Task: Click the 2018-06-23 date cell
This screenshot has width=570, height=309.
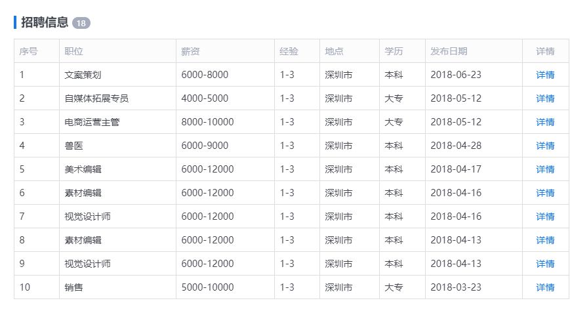Action: click(x=456, y=75)
